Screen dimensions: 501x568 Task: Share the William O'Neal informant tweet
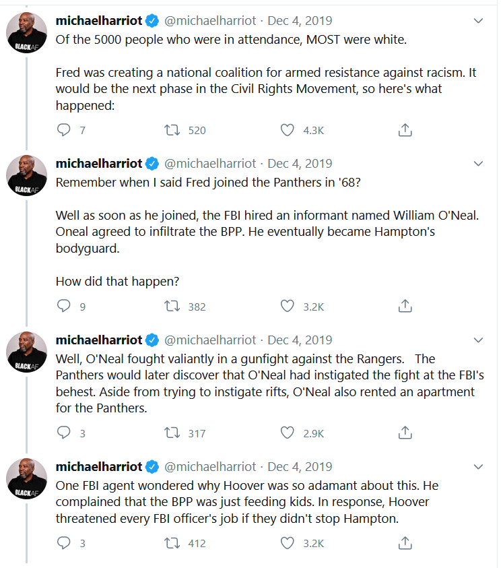coord(405,307)
